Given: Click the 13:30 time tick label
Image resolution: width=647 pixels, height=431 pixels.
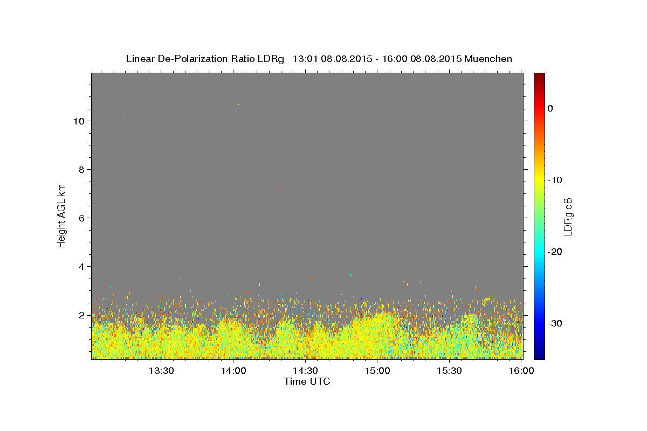Looking at the screenshot, I should (161, 371).
